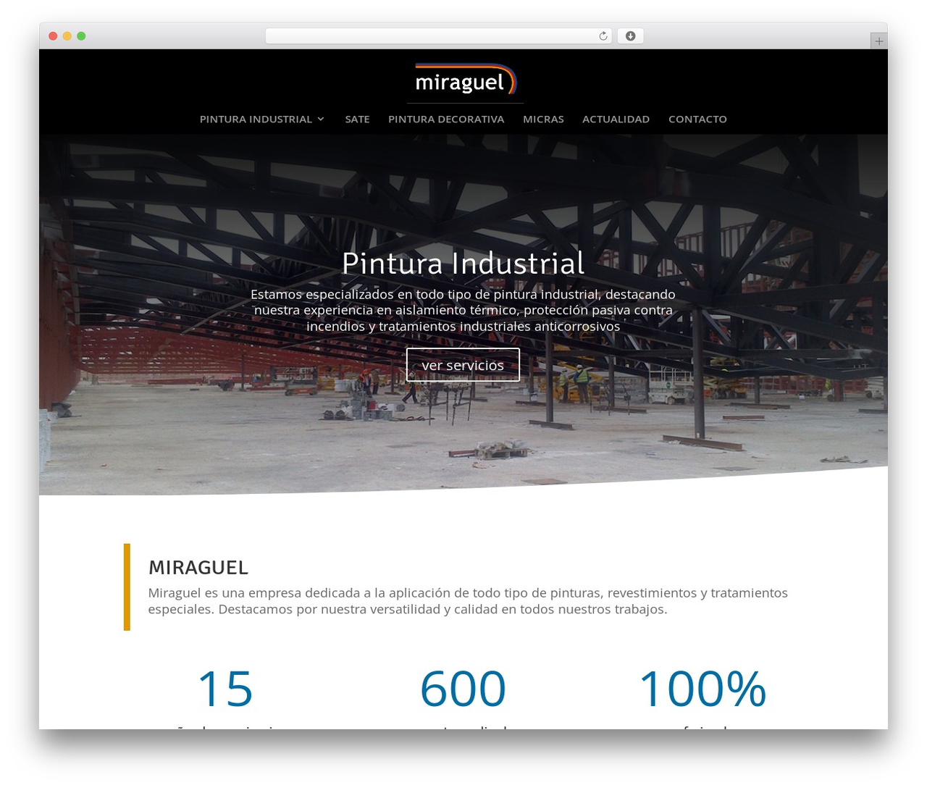
Task: Close the browser window with red button
Action: 53,36
